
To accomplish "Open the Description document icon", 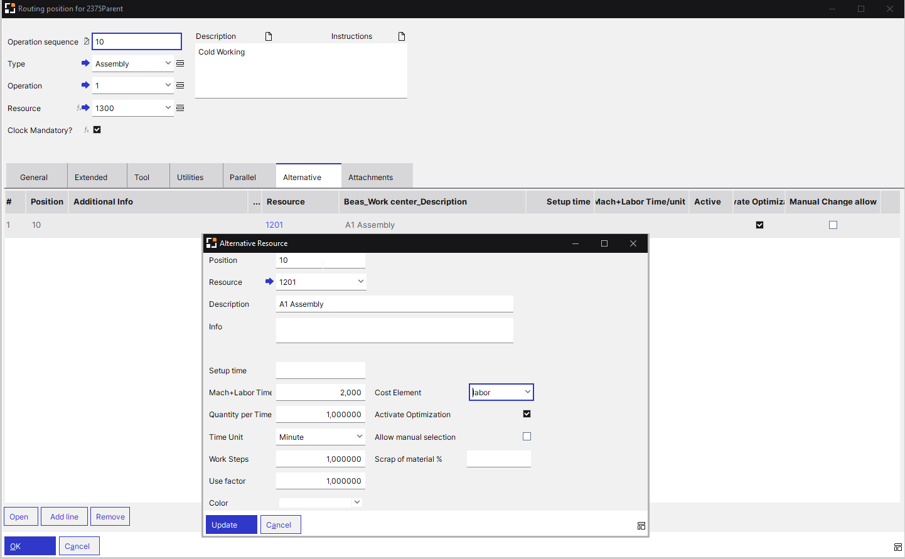I will pyautogui.click(x=269, y=36).
